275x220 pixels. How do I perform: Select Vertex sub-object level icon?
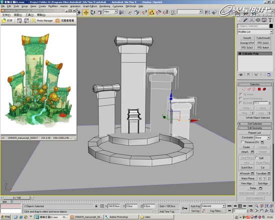[244, 89]
